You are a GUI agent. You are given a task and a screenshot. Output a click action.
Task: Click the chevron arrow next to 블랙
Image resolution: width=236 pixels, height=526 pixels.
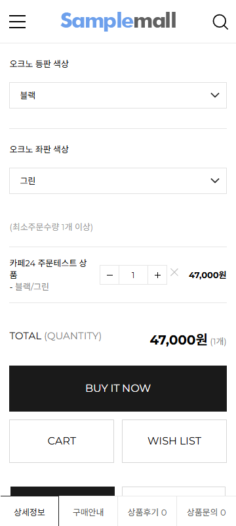click(x=215, y=95)
